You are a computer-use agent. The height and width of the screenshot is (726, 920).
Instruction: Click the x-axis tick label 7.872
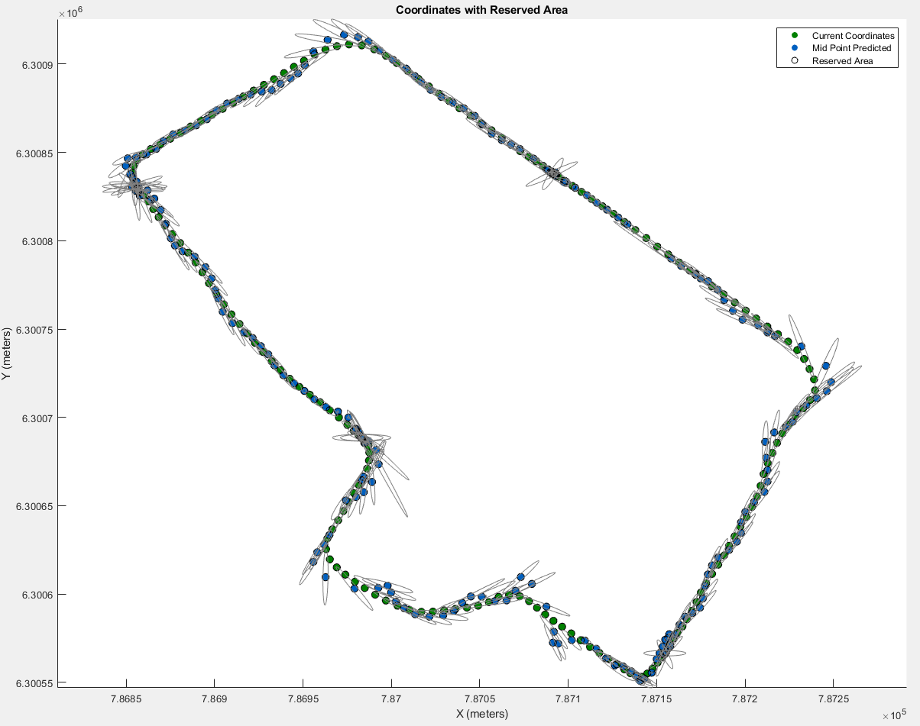point(744,697)
